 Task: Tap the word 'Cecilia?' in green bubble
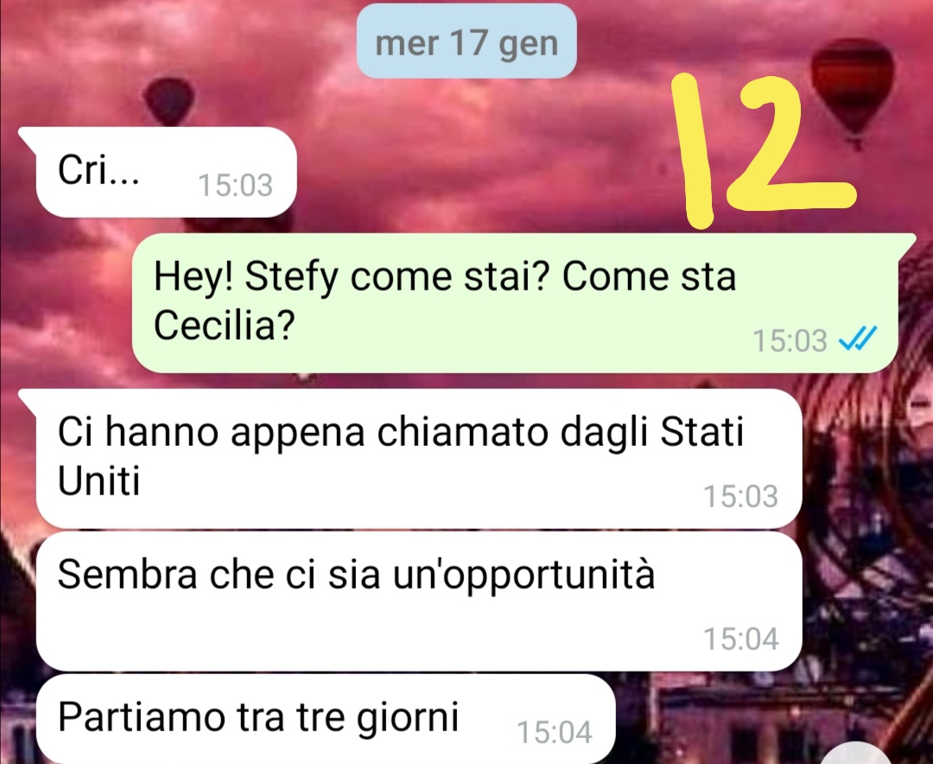[225, 325]
